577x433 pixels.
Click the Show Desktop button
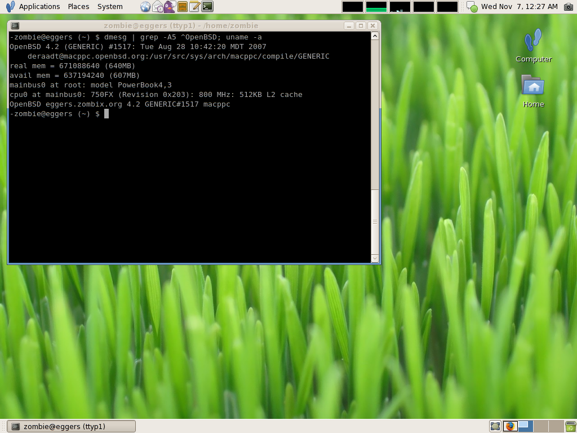495,426
